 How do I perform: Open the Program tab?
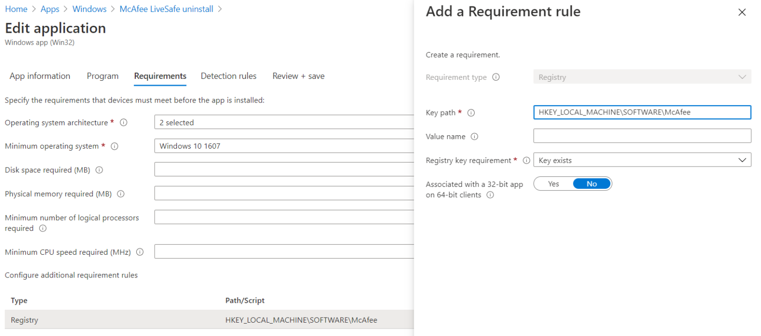tap(103, 76)
